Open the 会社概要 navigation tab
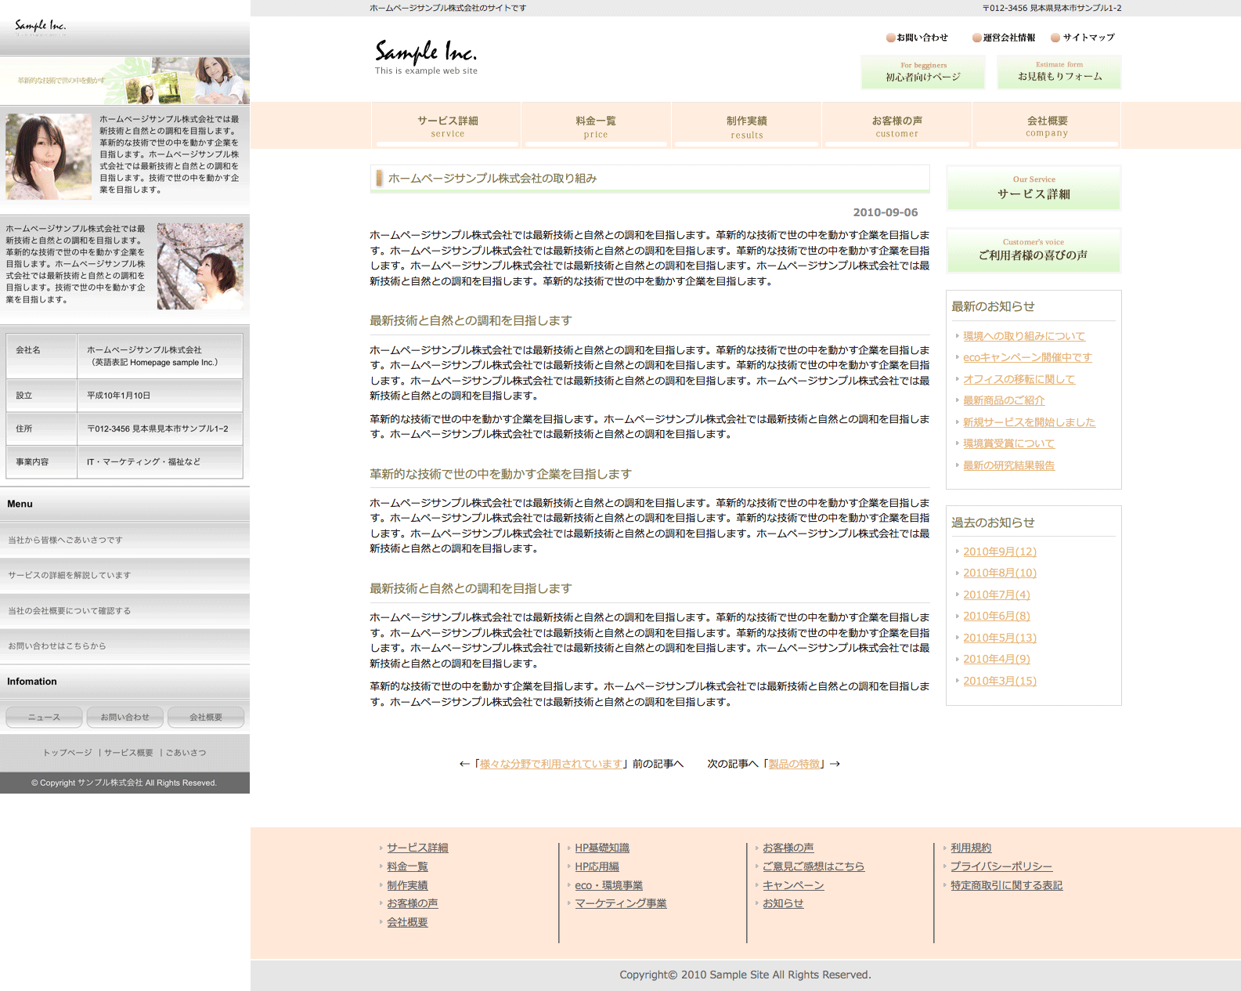 pyautogui.click(x=1047, y=125)
